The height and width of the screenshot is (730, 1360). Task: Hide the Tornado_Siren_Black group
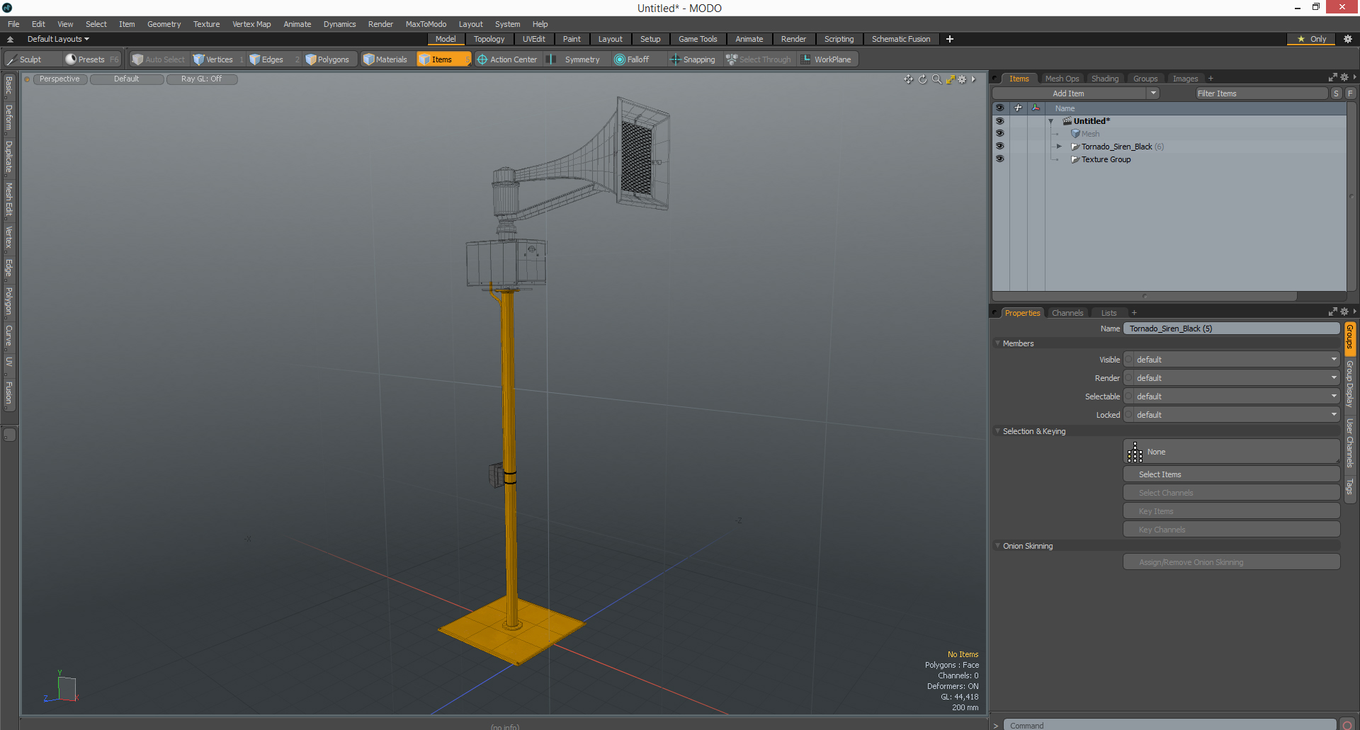999,146
